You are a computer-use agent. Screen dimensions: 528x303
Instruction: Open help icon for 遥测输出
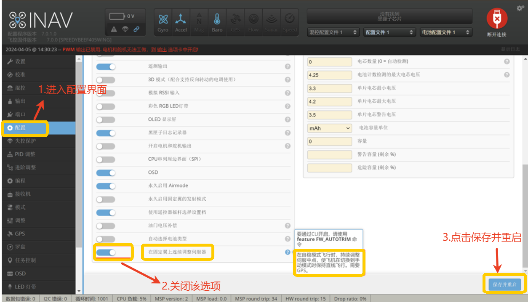pyautogui.click(x=288, y=66)
